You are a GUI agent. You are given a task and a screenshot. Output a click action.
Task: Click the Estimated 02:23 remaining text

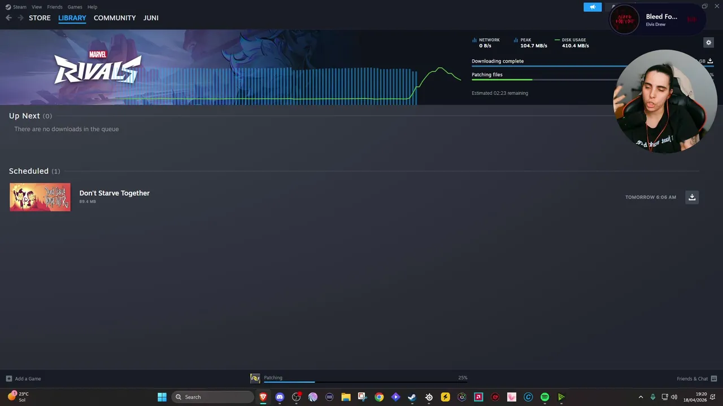click(x=500, y=93)
